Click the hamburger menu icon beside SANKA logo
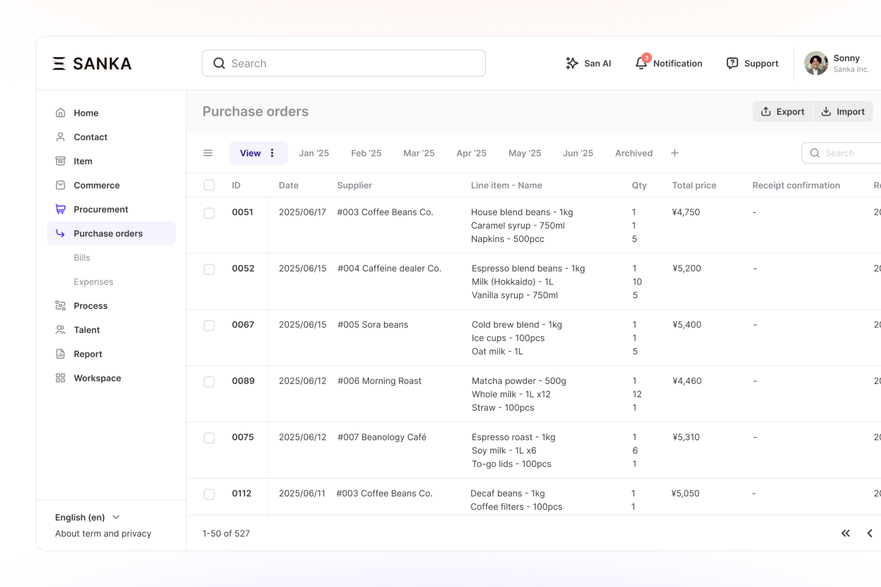This screenshot has width=881, height=587. point(59,63)
